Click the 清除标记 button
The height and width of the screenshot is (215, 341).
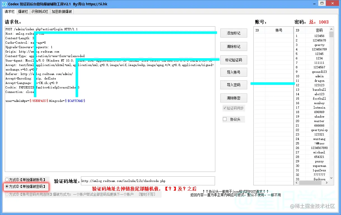coord(233,46)
